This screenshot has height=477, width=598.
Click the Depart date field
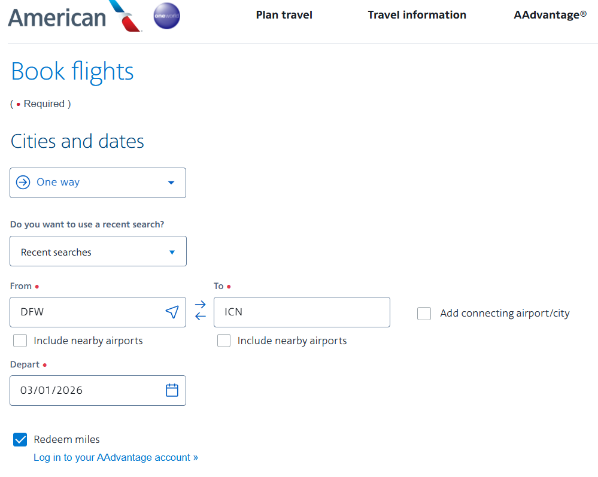(x=90, y=390)
